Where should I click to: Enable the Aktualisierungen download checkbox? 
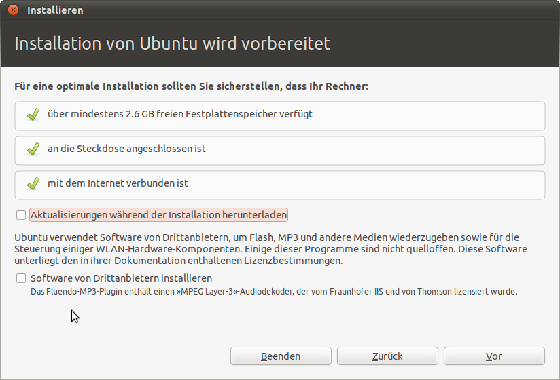[21, 215]
